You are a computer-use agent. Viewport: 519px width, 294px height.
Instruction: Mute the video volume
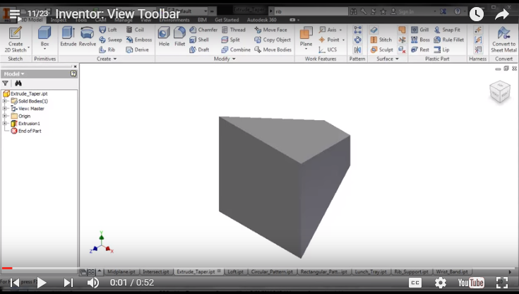coord(93,283)
